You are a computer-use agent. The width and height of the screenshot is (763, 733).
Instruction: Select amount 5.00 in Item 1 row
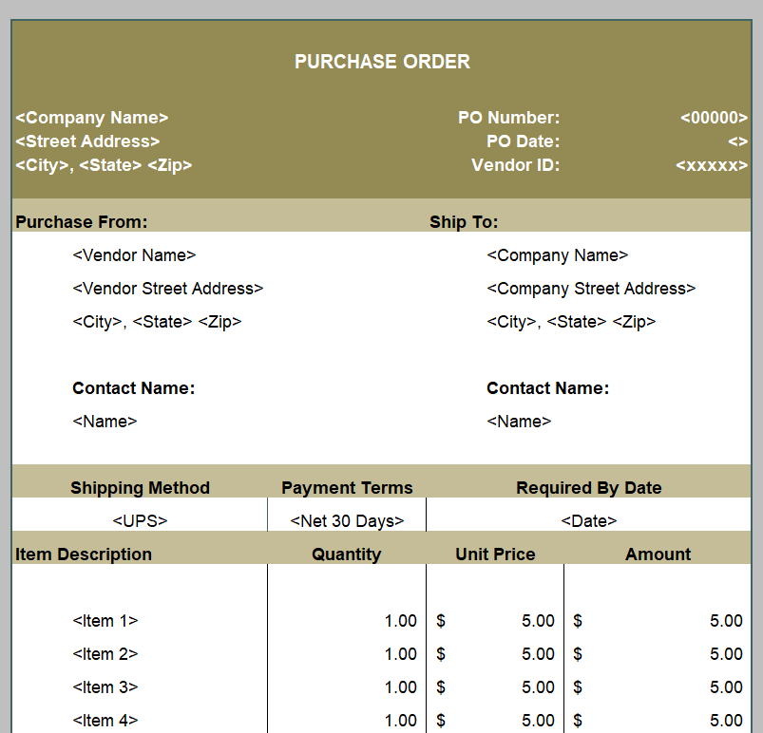pyautogui.click(x=726, y=621)
